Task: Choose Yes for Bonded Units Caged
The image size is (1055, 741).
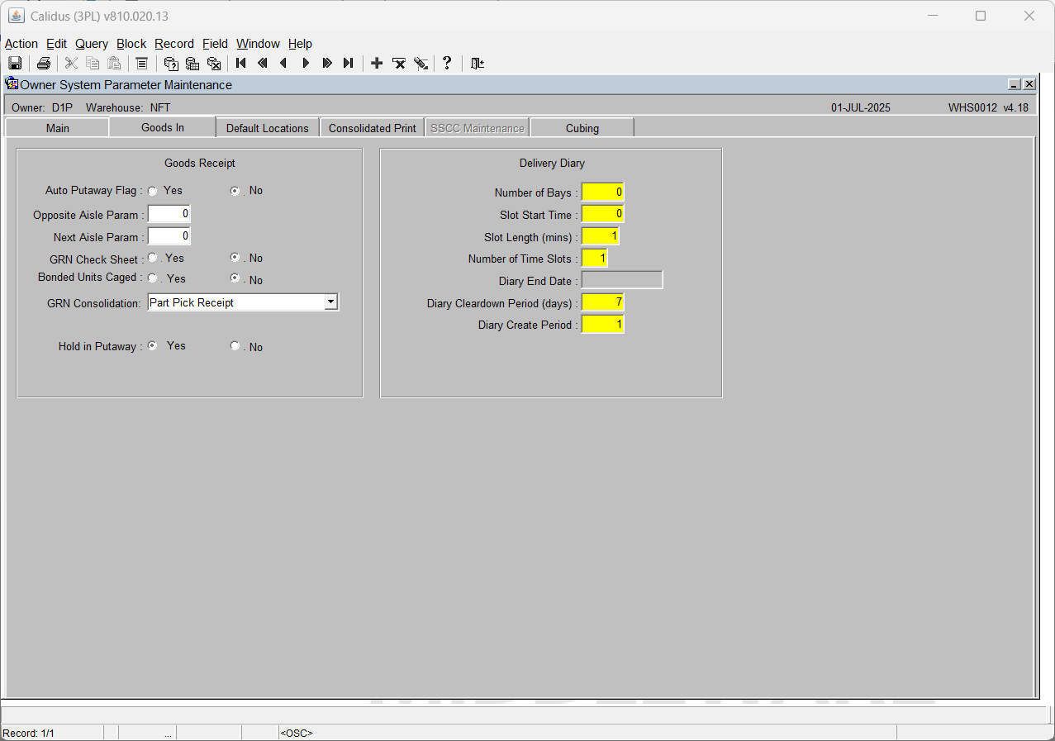Action: (x=153, y=278)
